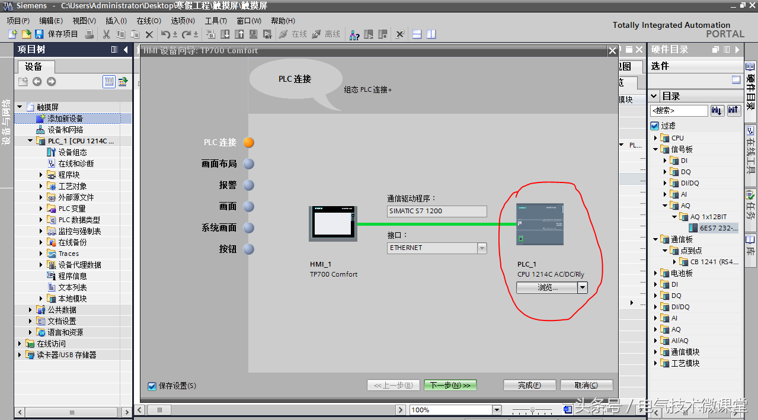Click the upload from device icon

[x=239, y=34]
